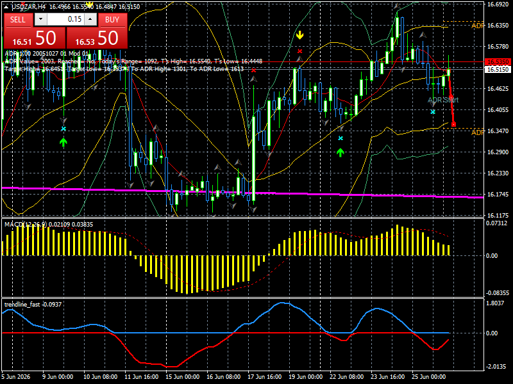Click the -0.08355 MACD scale value
This screenshot has width=513, height=384.
point(498,293)
